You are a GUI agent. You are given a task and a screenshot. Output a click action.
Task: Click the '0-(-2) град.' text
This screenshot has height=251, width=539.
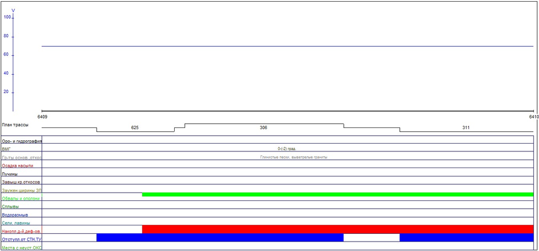[x=287, y=149]
